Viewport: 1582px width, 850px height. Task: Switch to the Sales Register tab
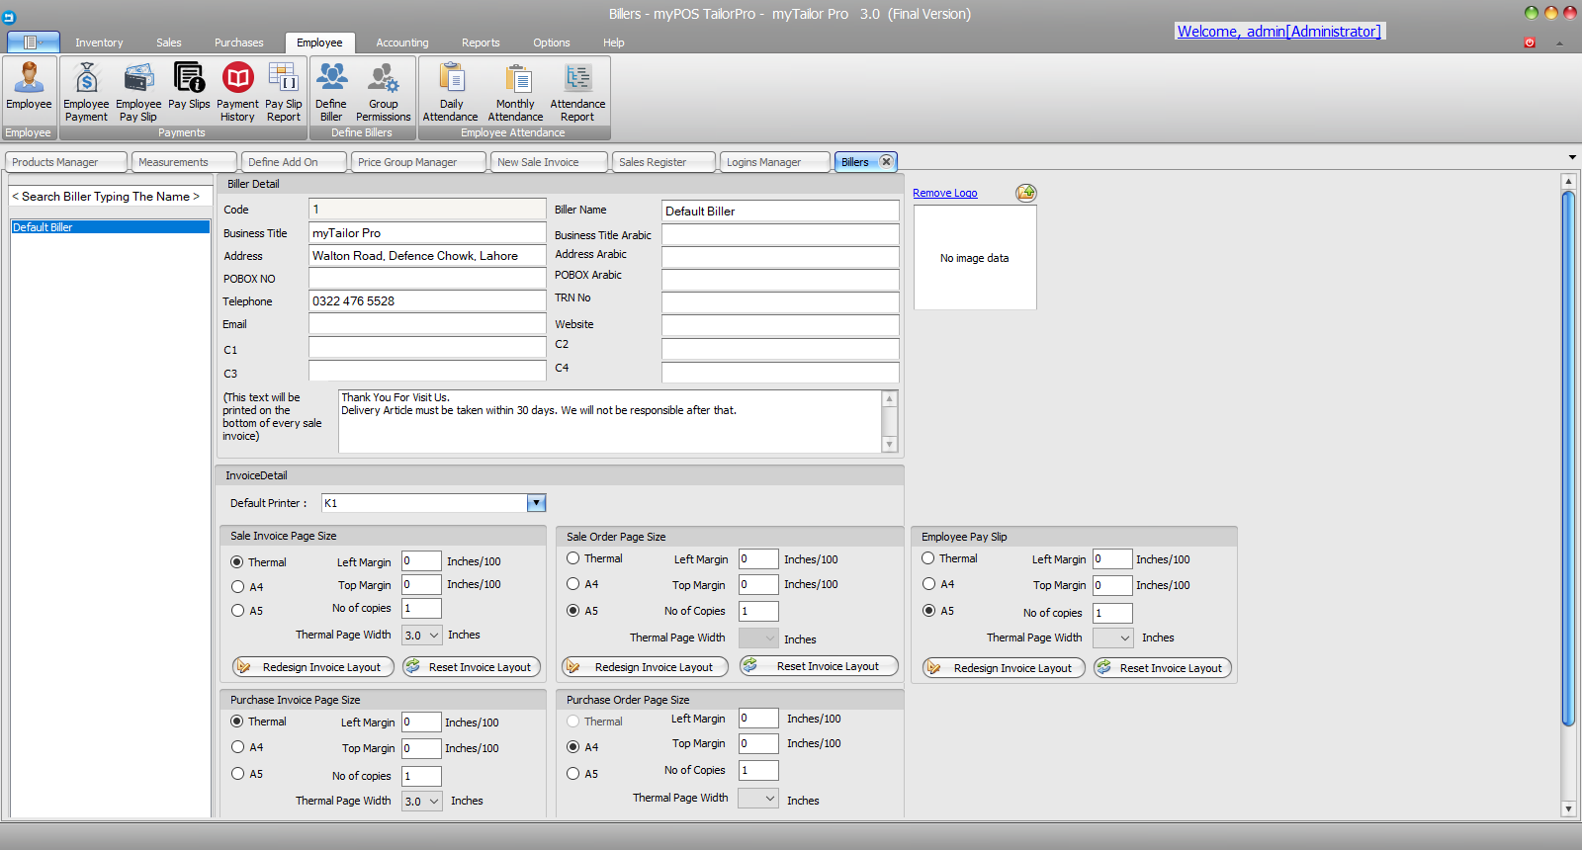653,162
